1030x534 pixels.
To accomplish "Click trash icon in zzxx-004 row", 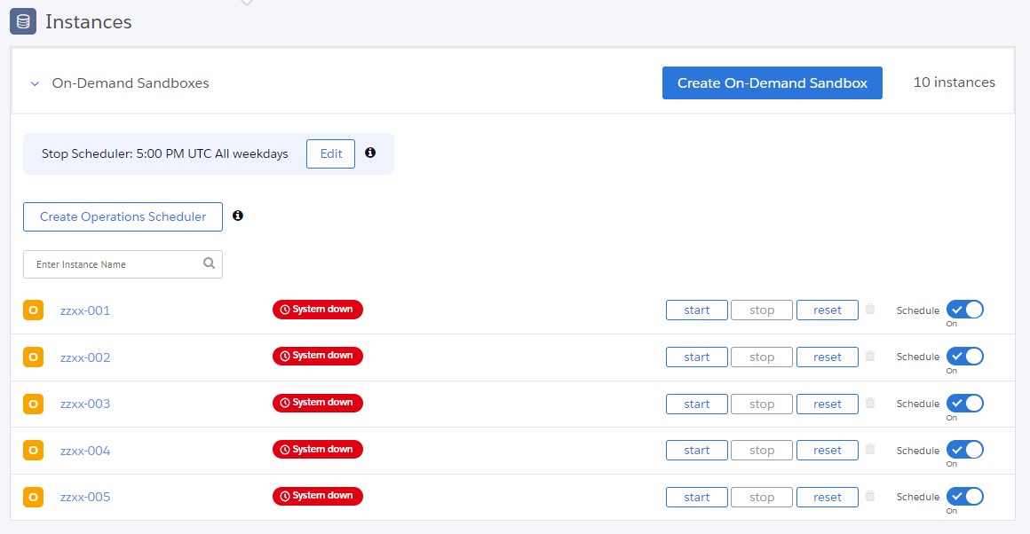I will [x=869, y=450].
